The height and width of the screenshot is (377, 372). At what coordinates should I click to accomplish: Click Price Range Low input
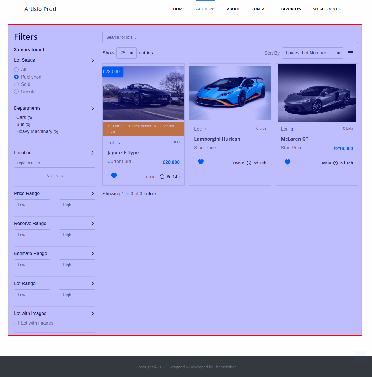(x=32, y=205)
